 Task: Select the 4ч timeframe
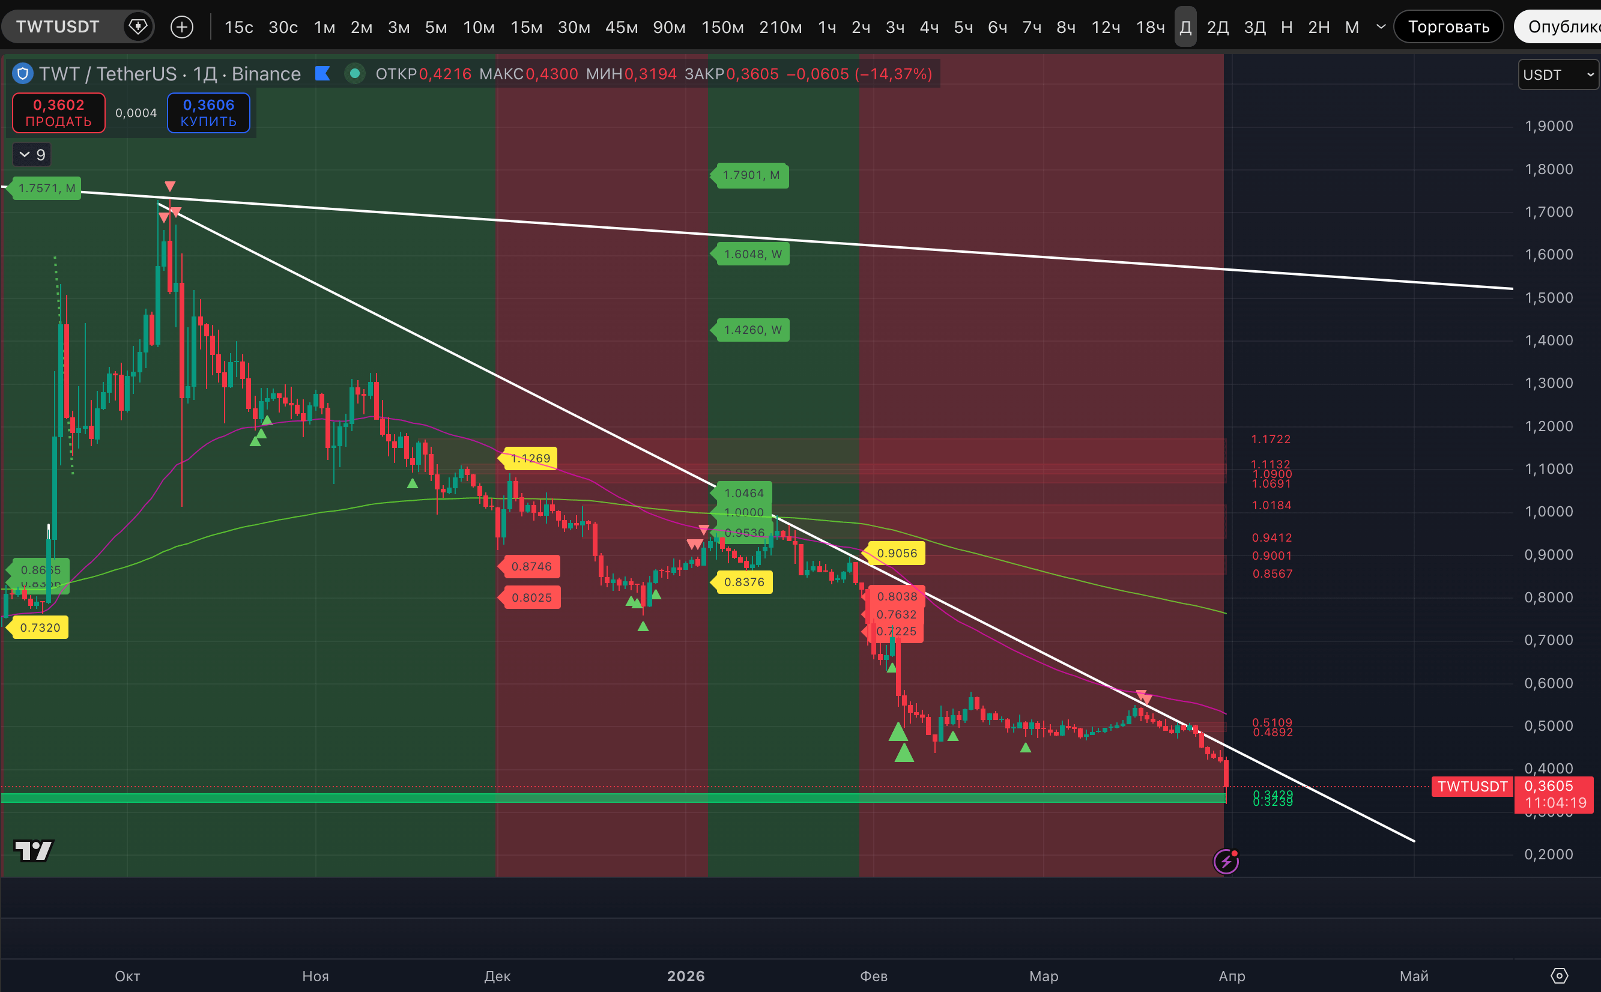pyautogui.click(x=928, y=27)
